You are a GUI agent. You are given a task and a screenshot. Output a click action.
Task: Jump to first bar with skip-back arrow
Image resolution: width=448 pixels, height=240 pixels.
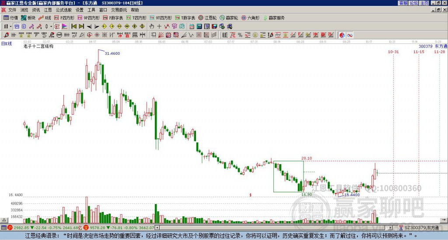pos(73,27)
